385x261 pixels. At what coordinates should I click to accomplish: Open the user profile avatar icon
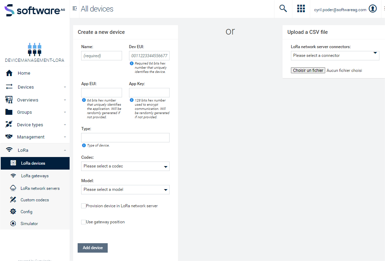pyautogui.click(x=373, y=9)
